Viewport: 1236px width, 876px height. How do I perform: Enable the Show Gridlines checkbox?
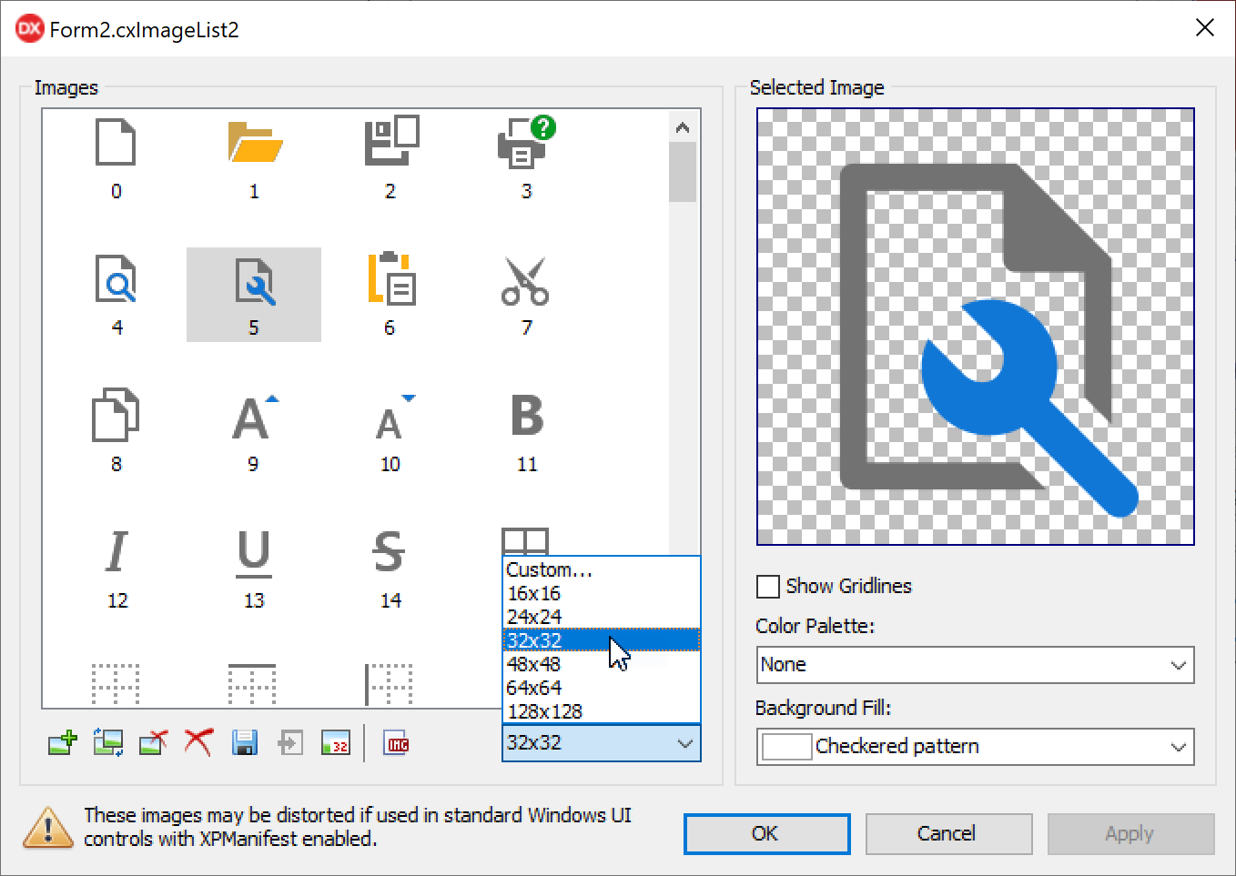click(768, 587)
